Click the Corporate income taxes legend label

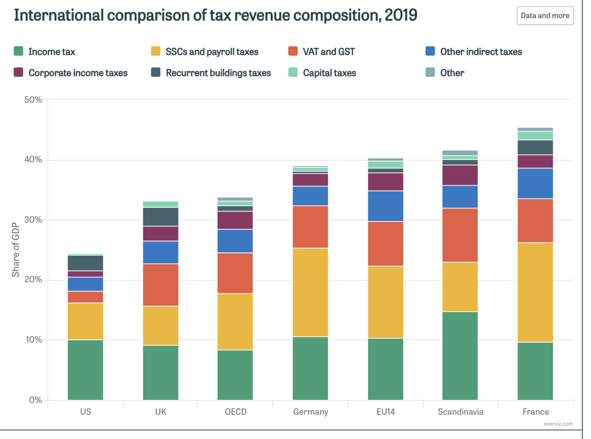pos(78,73)
